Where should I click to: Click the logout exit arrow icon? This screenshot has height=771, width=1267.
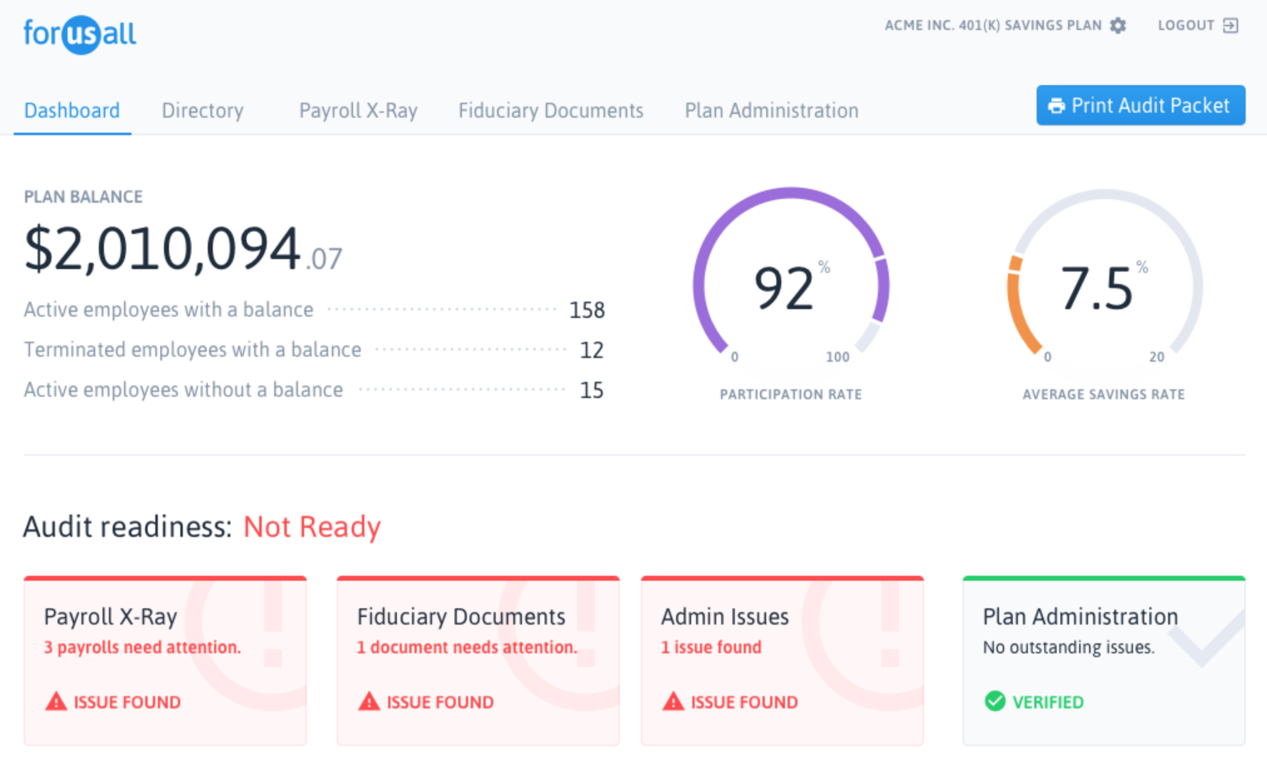pyautogui.click(x=1230, y=26)
